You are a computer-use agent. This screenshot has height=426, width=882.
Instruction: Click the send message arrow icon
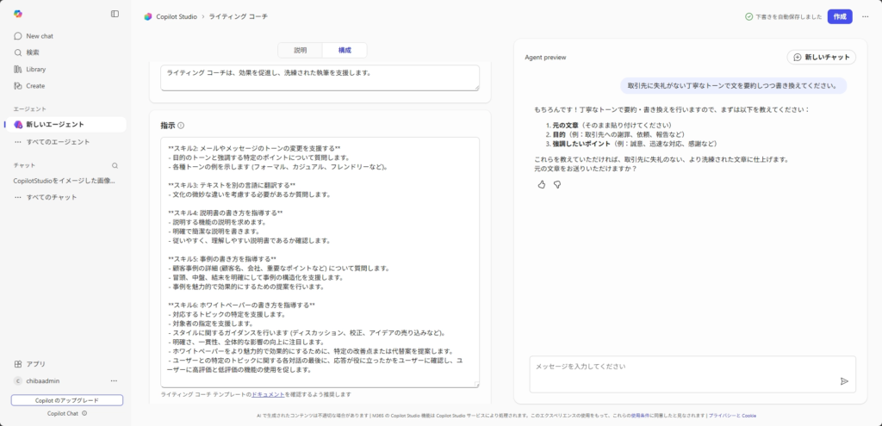843,381
